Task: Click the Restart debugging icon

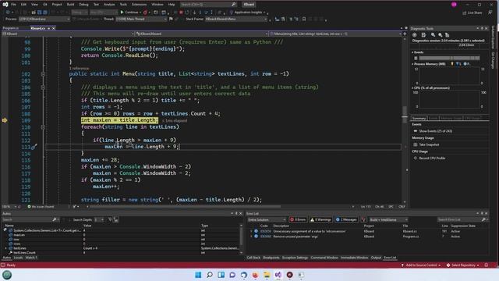Action: click(x=187, y=12)
